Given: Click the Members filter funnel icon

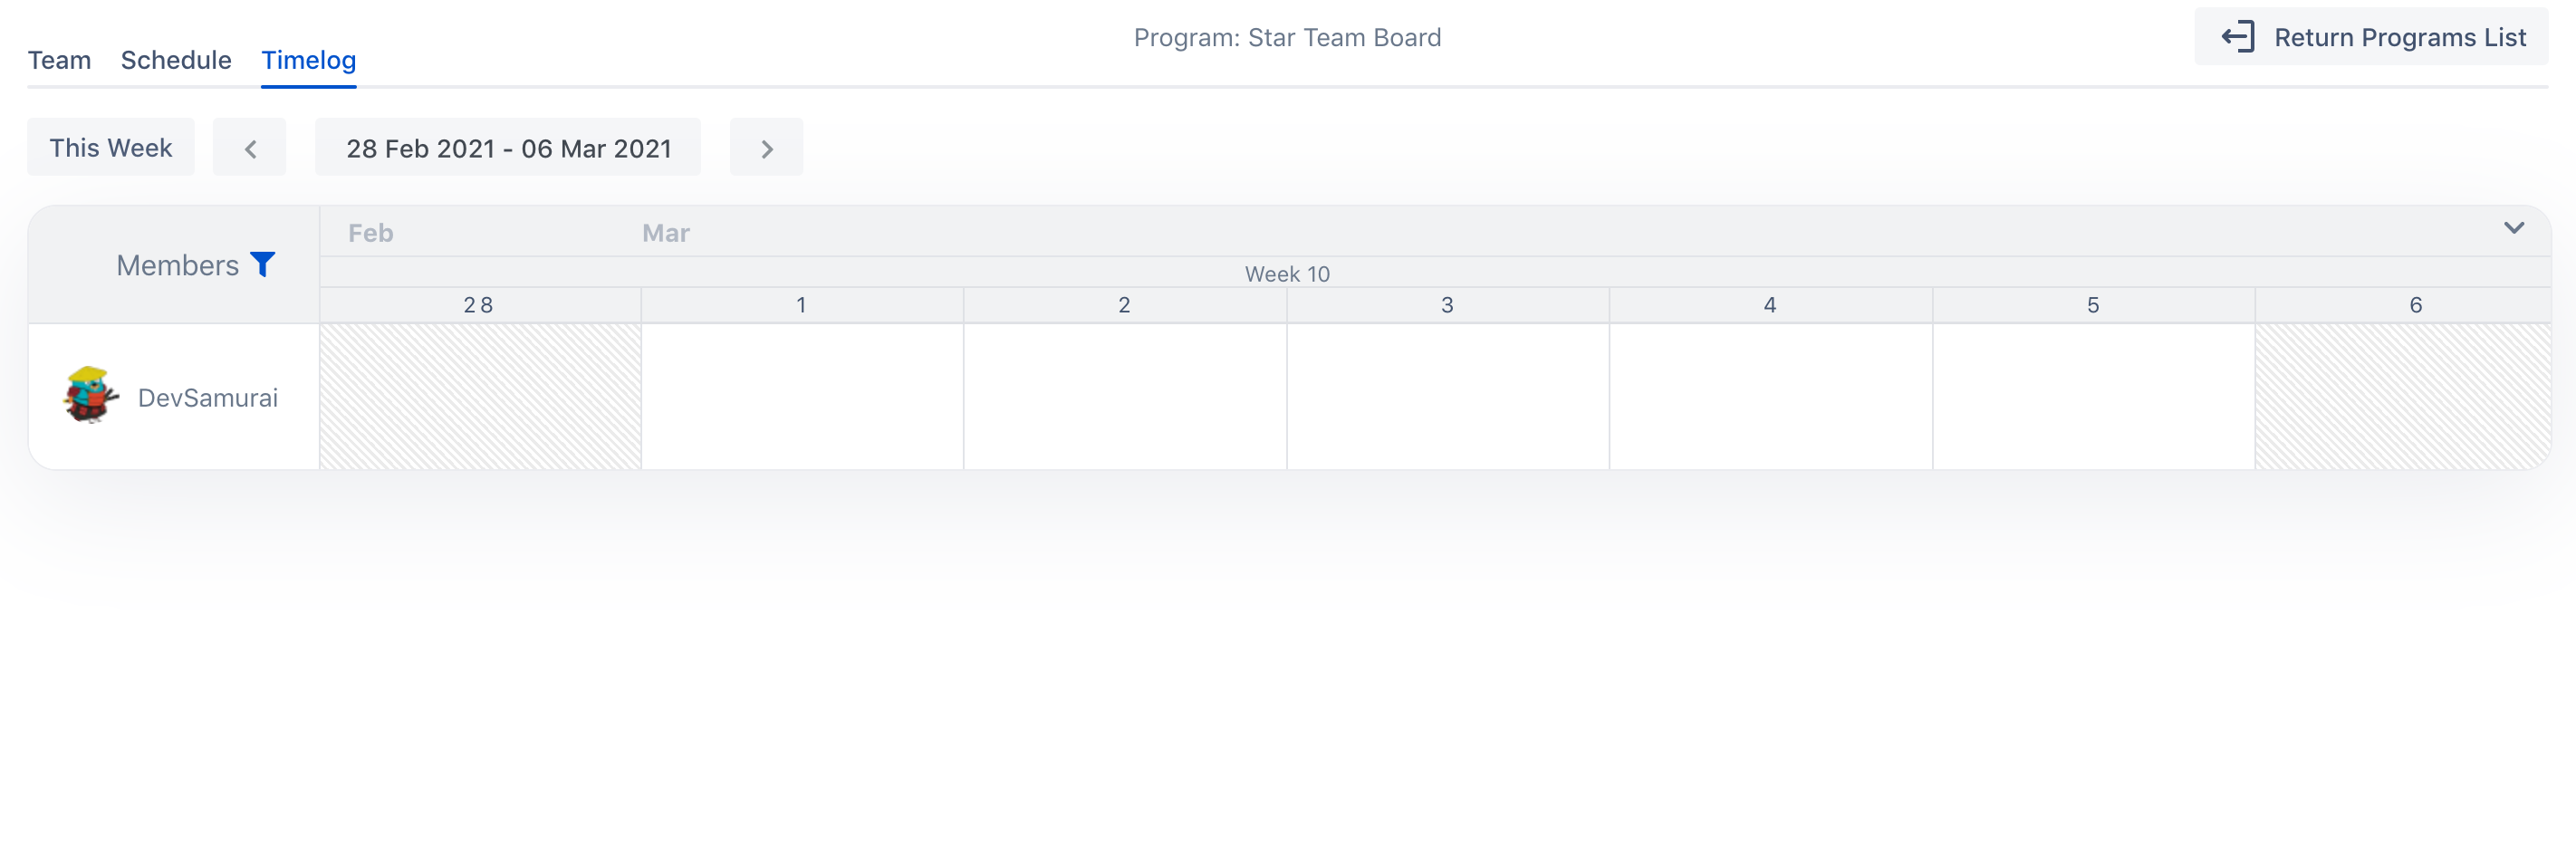Looking at the screenshot, I should click(262, 264).
